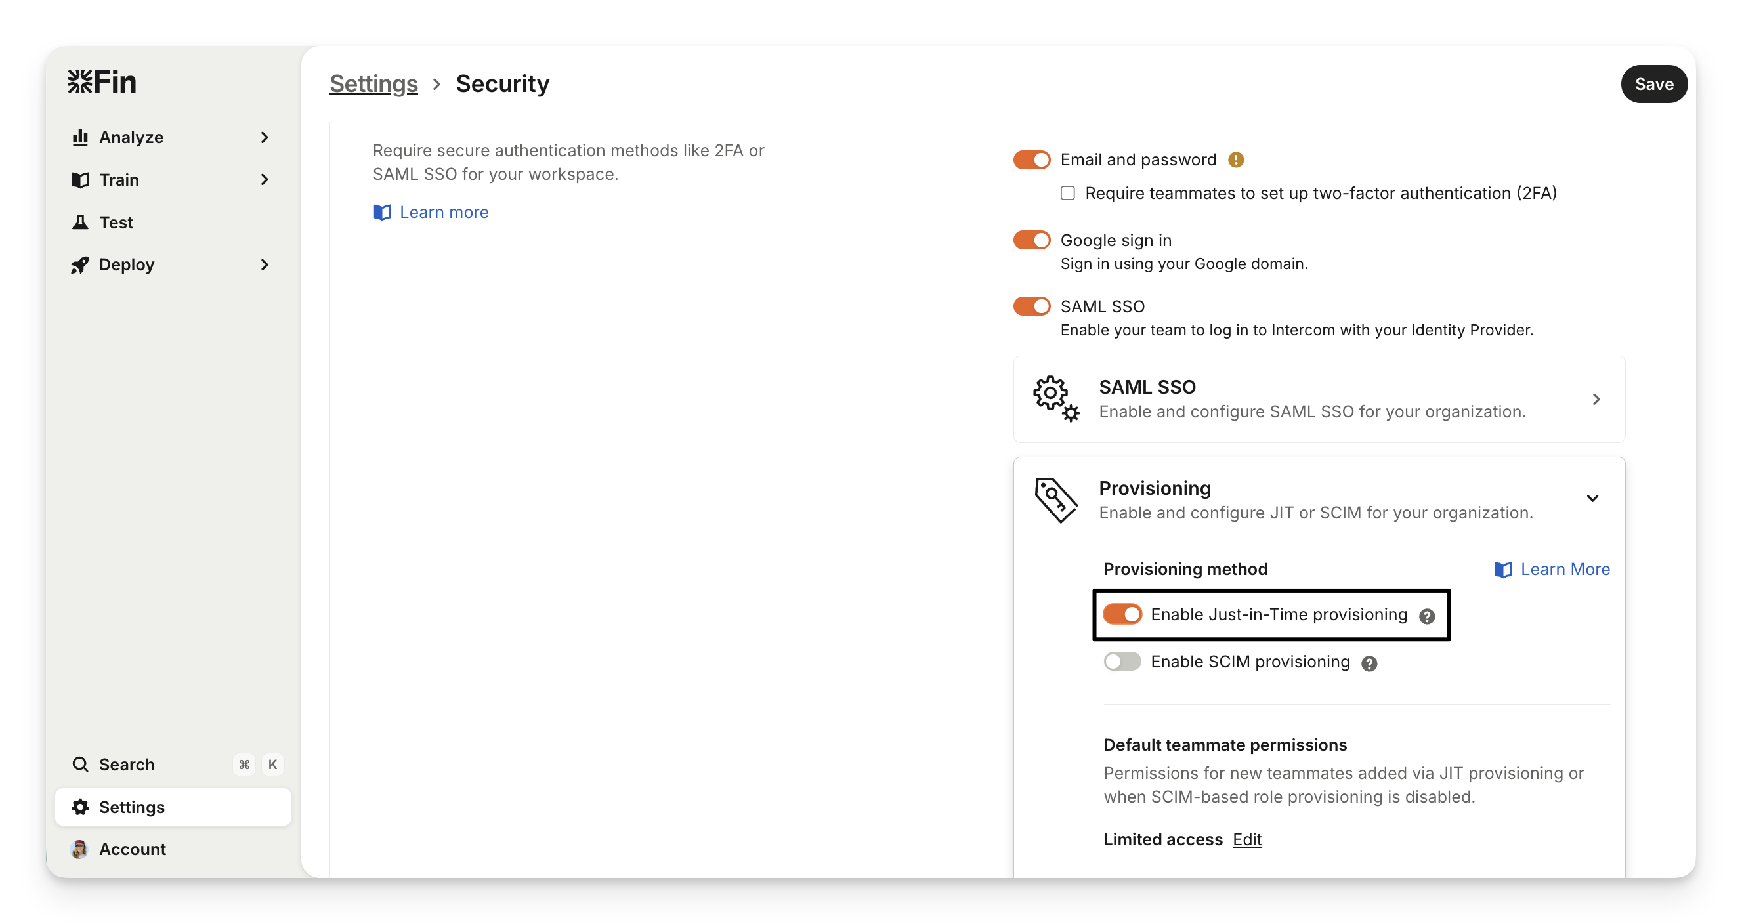Turn off Google sign in toggle
This screenshot has width=1742, height=924.
click(x=1031, y=241)
